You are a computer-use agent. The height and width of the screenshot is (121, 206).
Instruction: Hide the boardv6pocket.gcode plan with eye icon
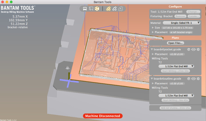[193, 49]
